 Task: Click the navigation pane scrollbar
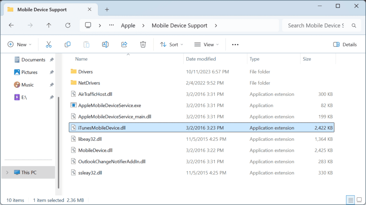tap(58, 142)
